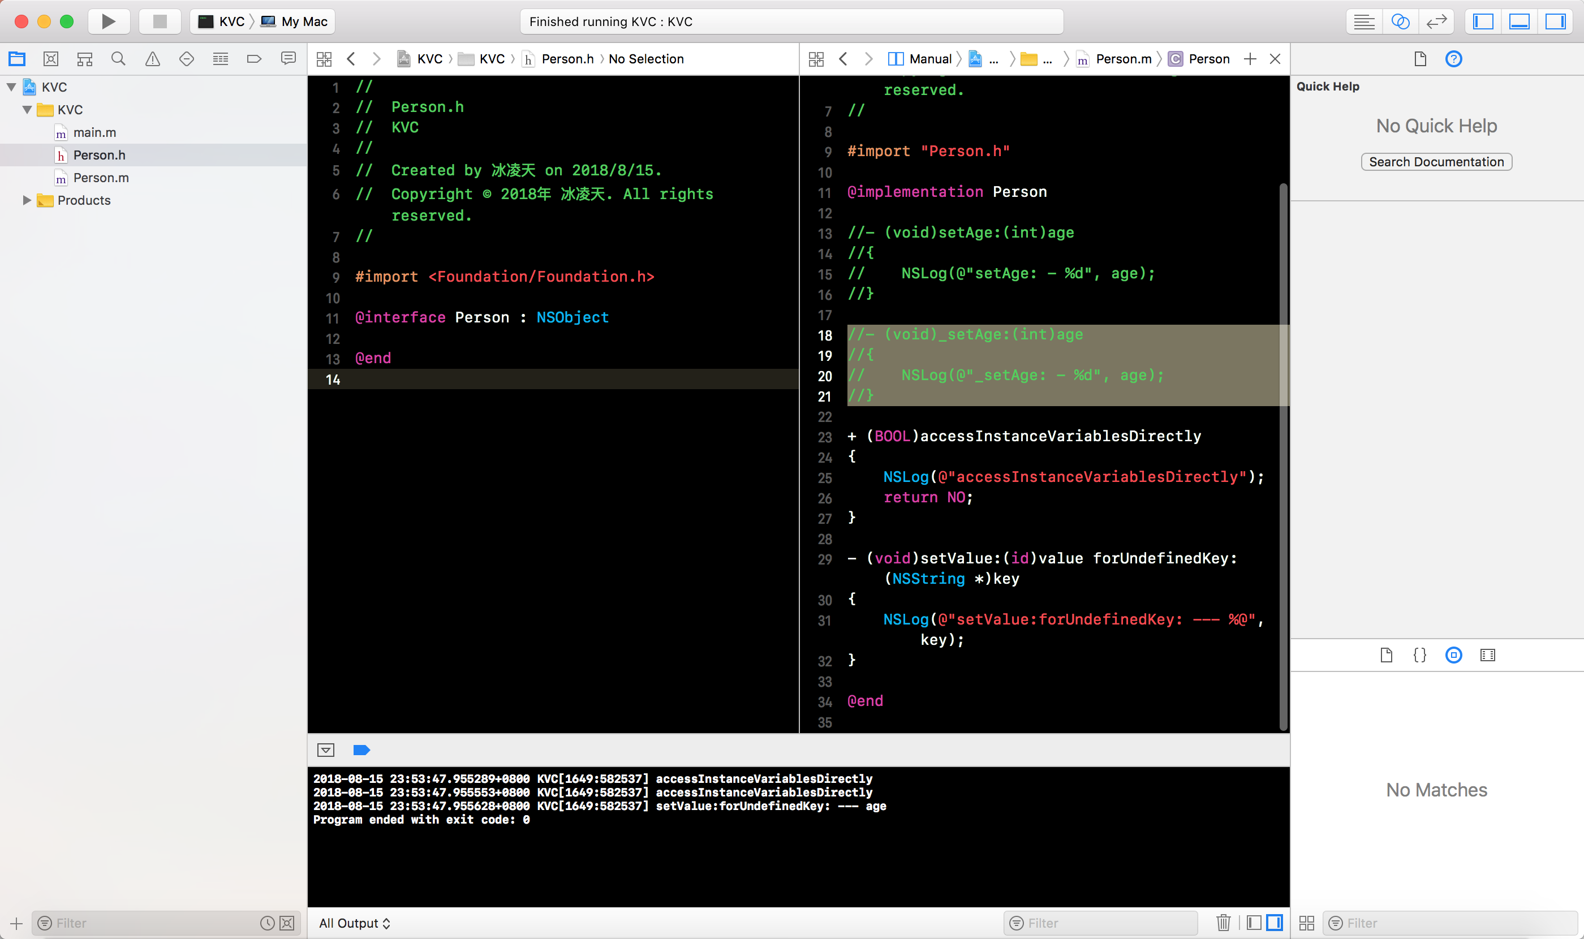The height and width of the screenshot is (939, 1584).
Task: Clear console with the trash icon
Action: pos(1223,923)
